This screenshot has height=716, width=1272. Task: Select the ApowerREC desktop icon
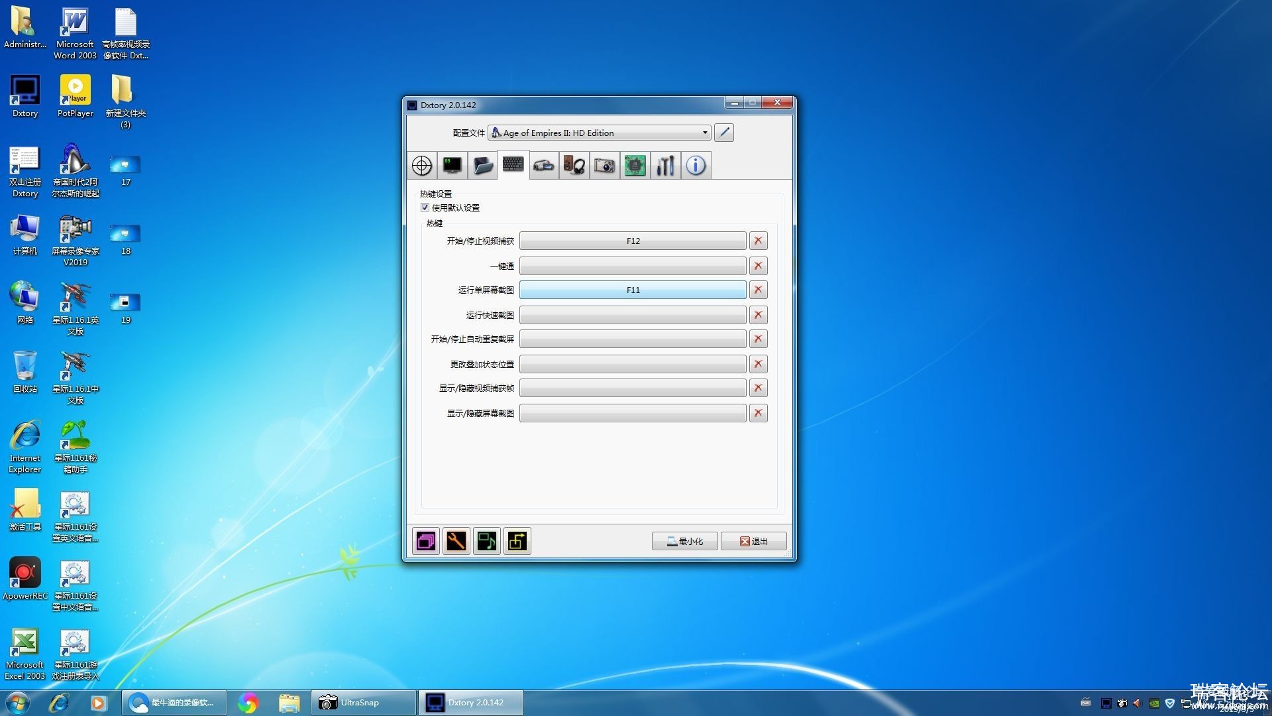tap(25, 579)
